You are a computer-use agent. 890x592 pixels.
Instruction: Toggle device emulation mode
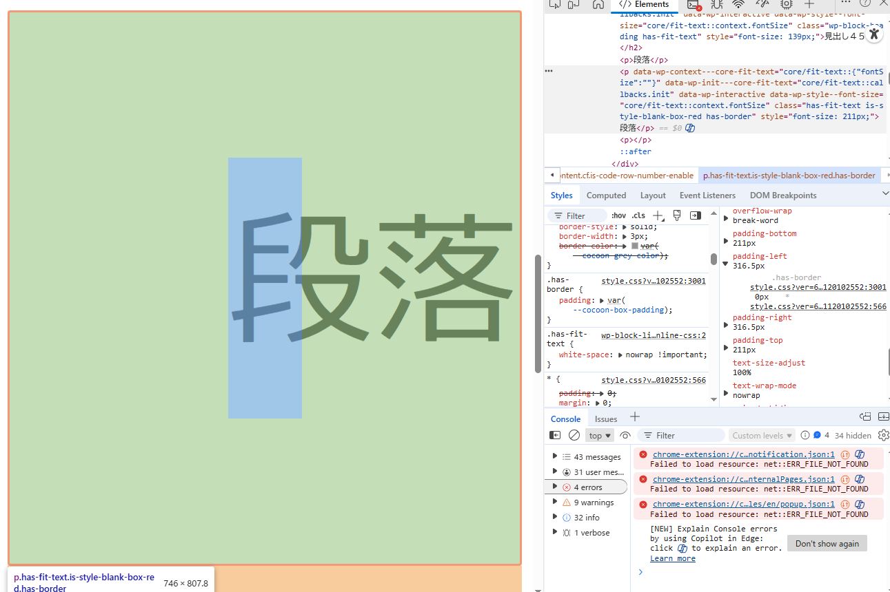point(574,4)
